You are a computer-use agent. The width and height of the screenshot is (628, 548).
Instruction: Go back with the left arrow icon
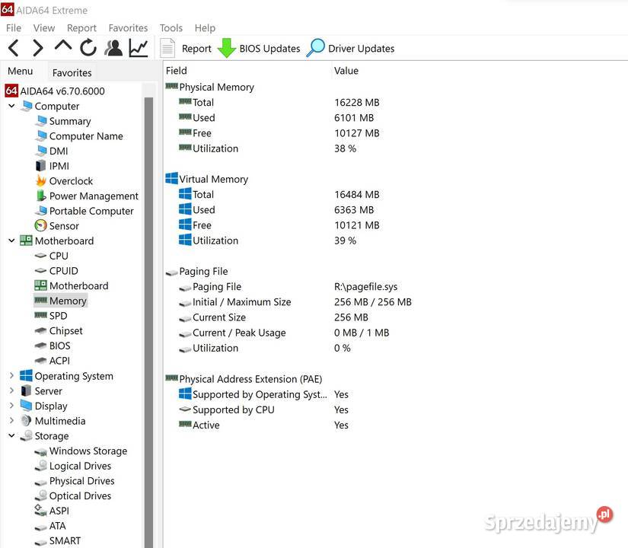[x=14, y=48]
